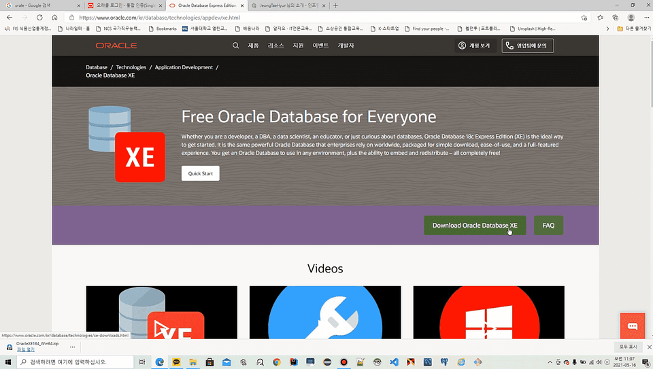Open a new browser tab

[335, 5]
